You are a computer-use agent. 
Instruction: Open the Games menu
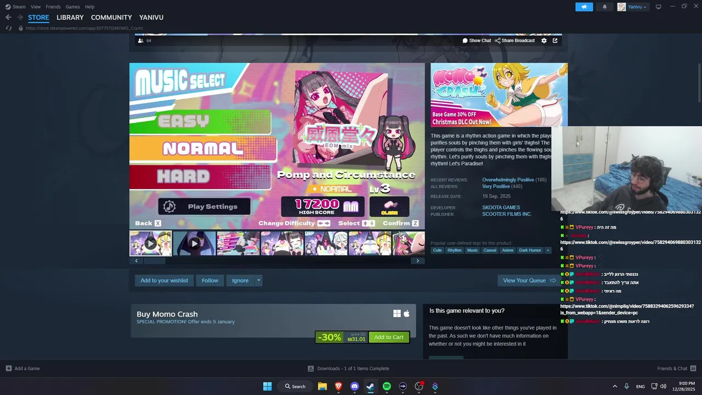click(73, 7)
